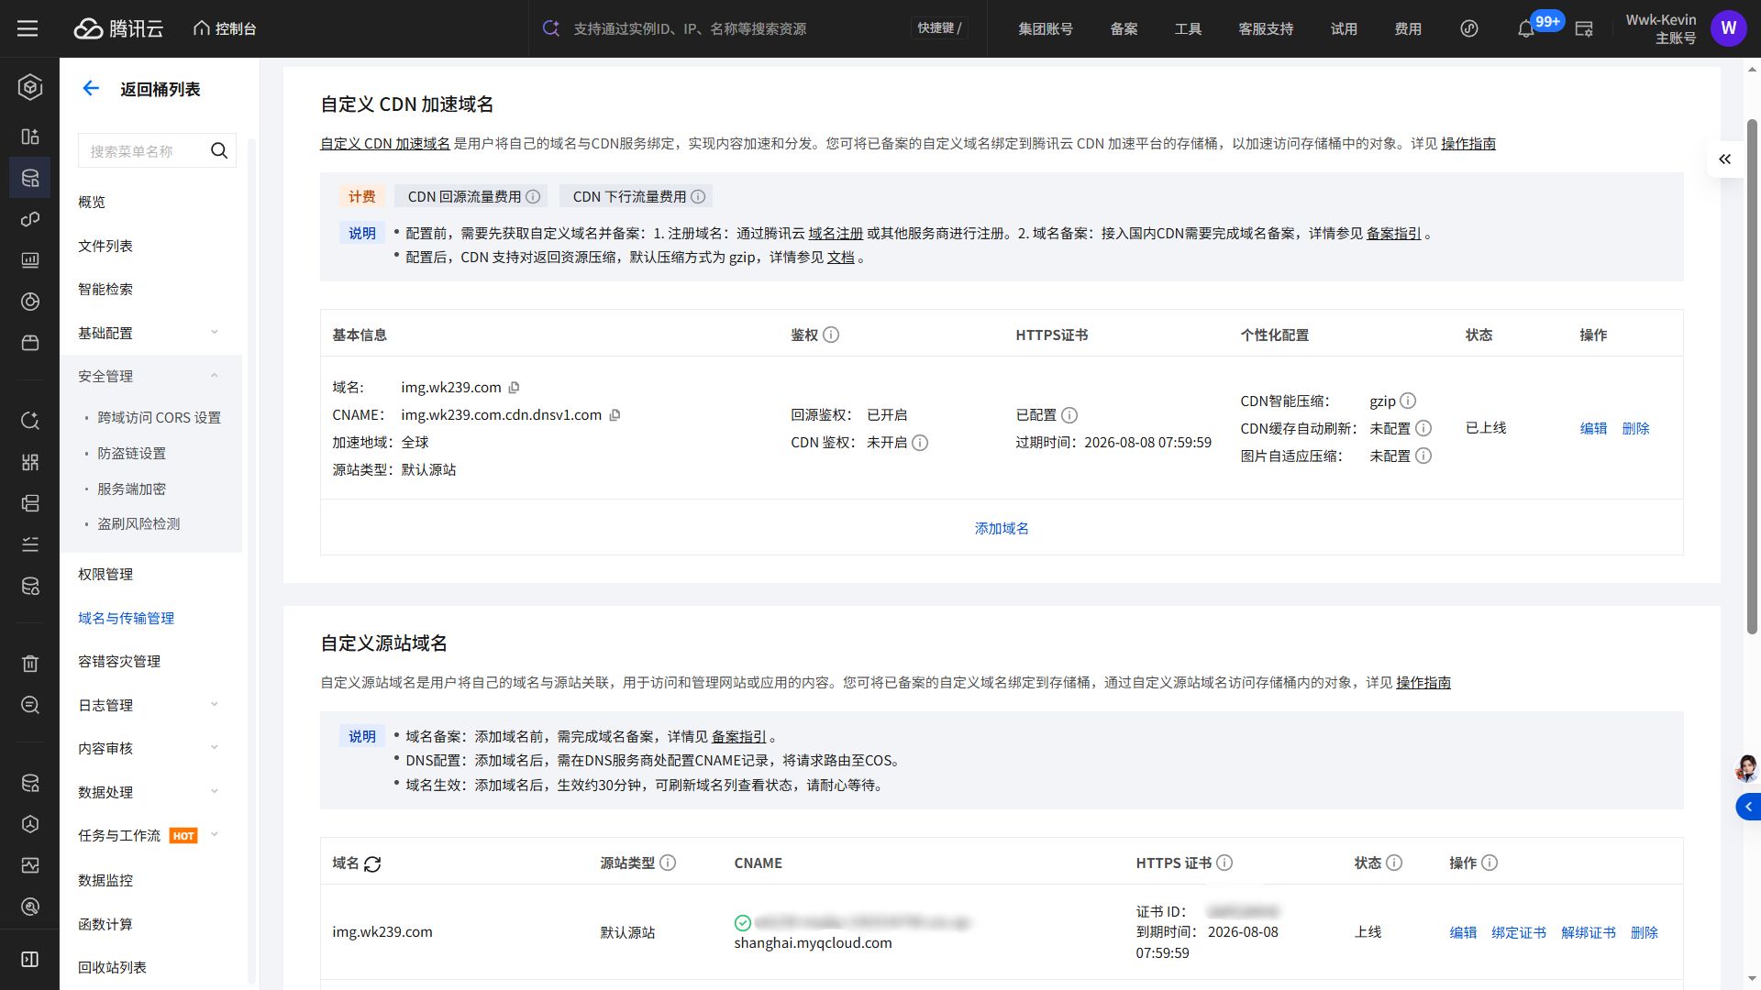
Task: Collapse the right panel double-chevron
Action: pyautogui.click(x=1725, y=159)
